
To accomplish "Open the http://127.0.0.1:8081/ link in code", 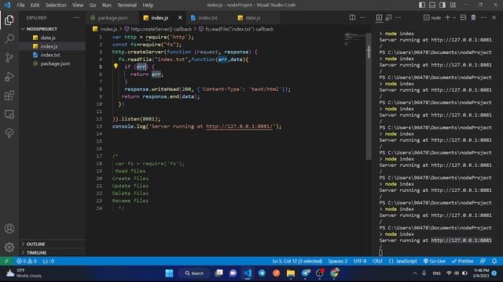I will coord(240,126).
